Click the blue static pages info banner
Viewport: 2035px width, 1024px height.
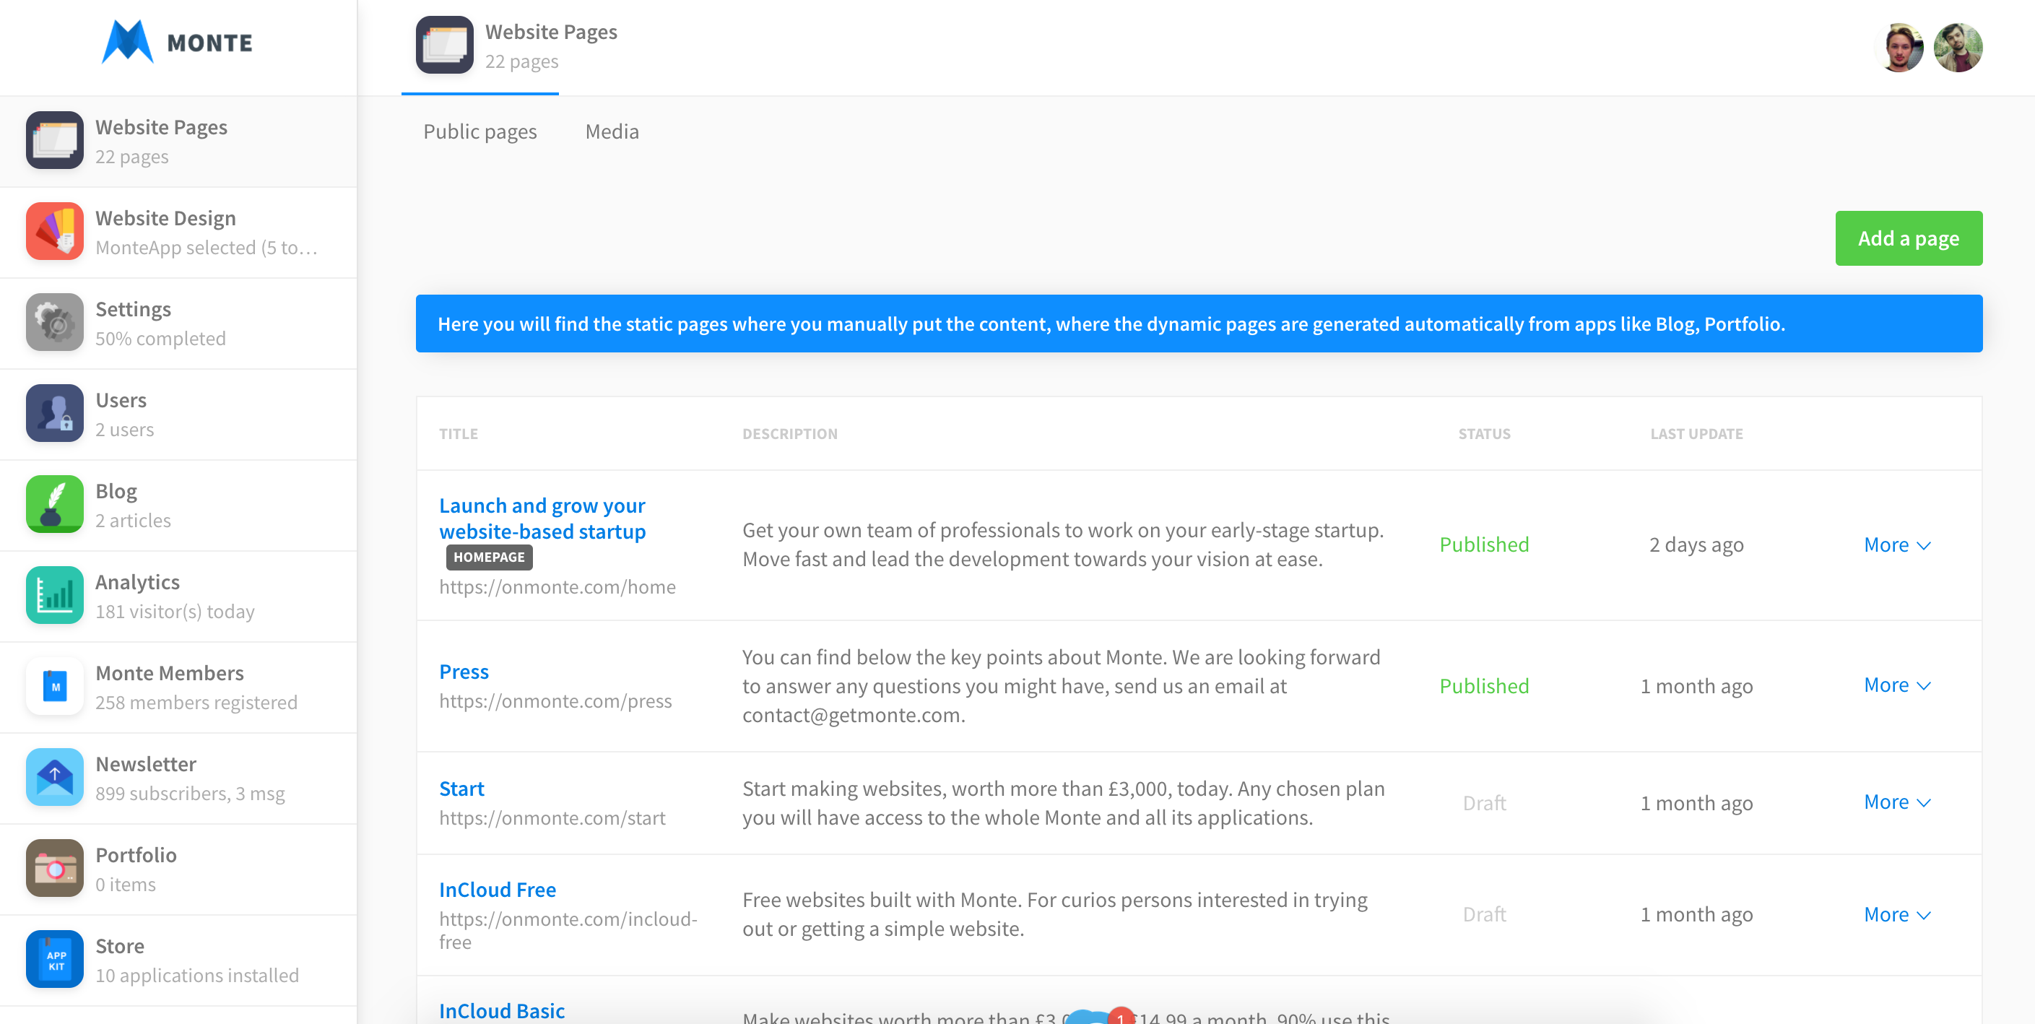pos(1199,324)
